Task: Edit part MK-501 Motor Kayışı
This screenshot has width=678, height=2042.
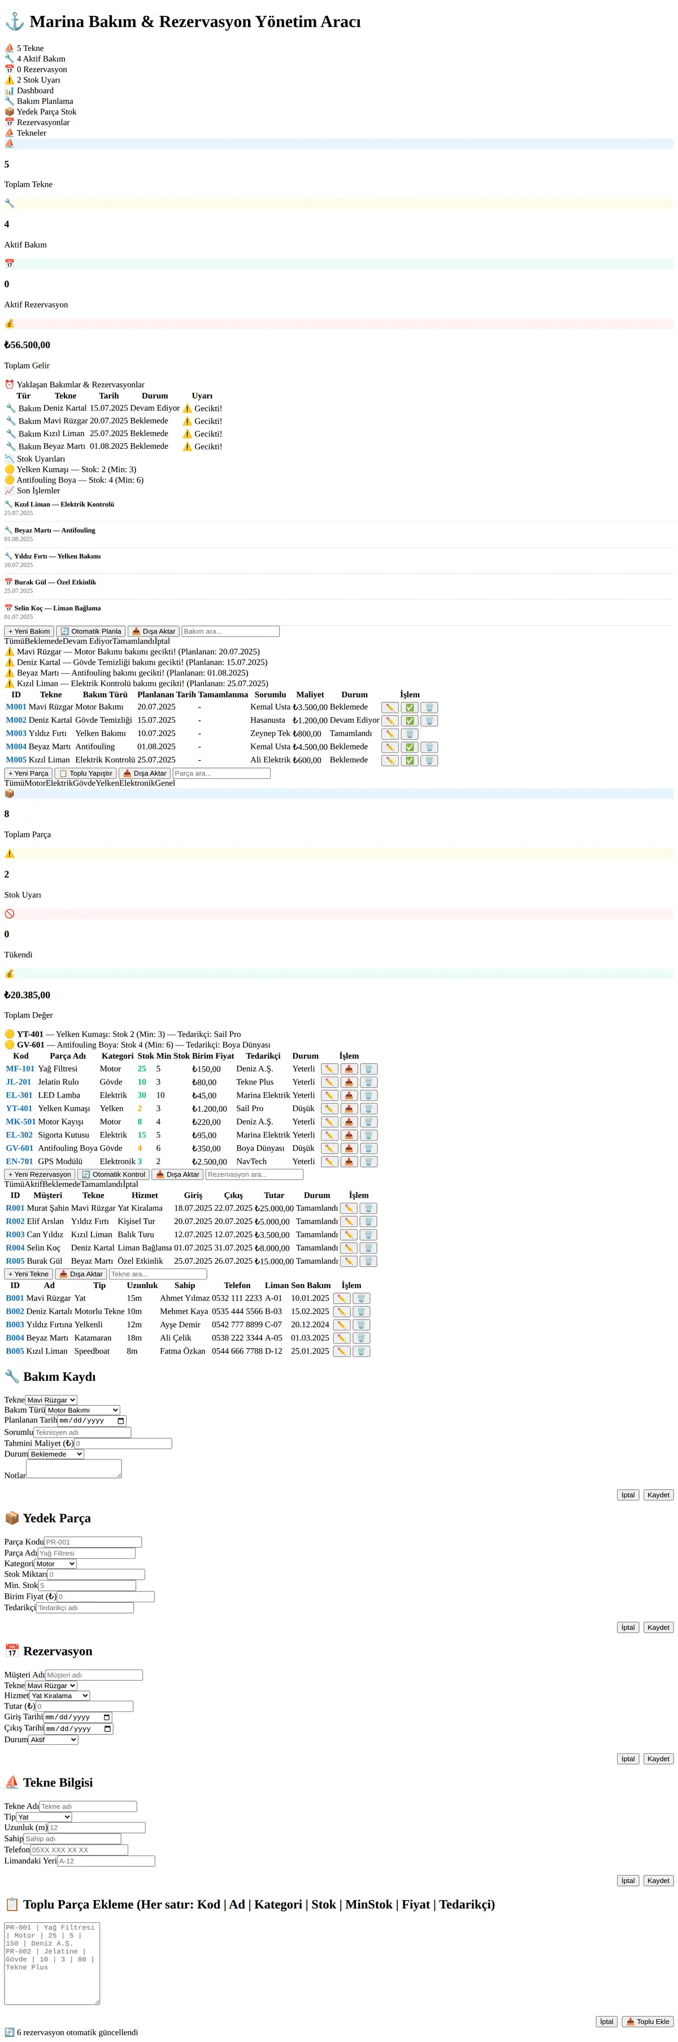Action: tap(329, 1122)
